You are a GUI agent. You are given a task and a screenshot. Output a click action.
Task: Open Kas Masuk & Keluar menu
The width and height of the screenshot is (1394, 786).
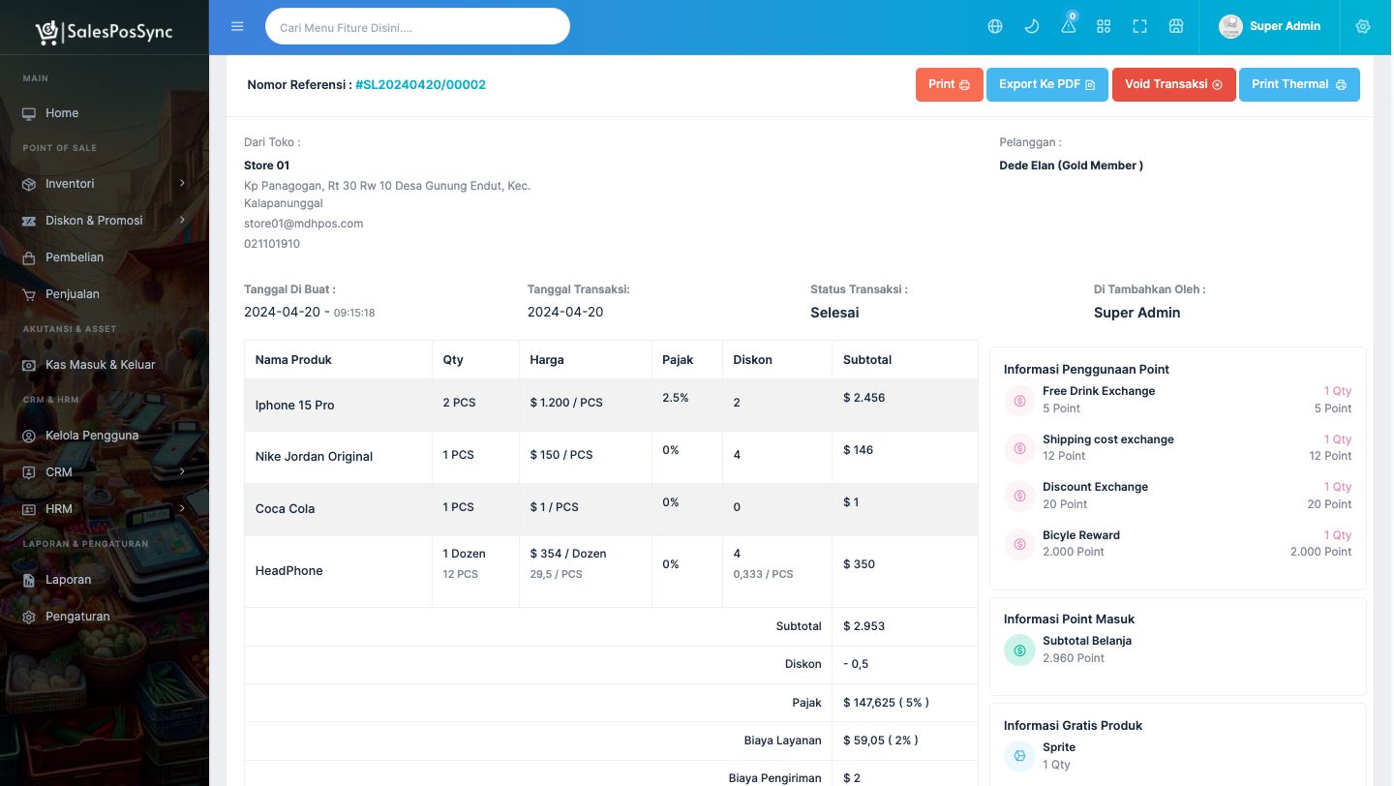pyautogui.click(x=100, y=365)
